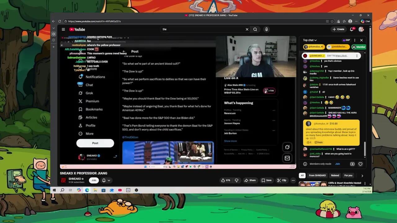Open Windows taskbar search
The image size is (397, 223).
62,190
